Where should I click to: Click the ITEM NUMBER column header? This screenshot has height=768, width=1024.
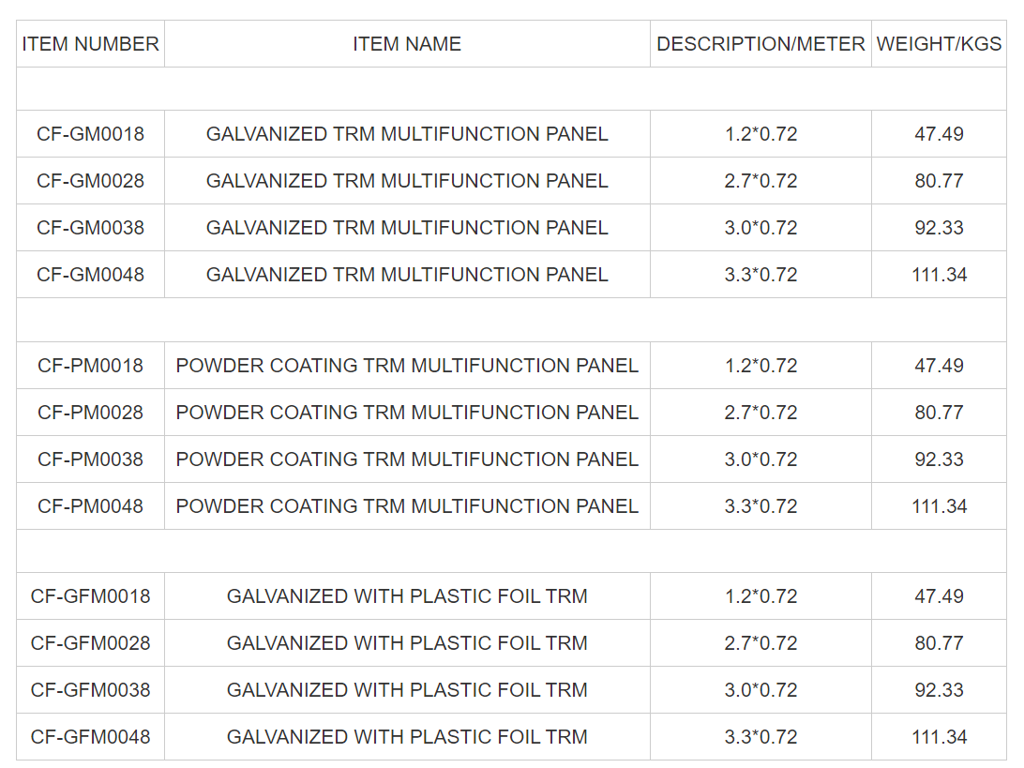tap(91, 44)
